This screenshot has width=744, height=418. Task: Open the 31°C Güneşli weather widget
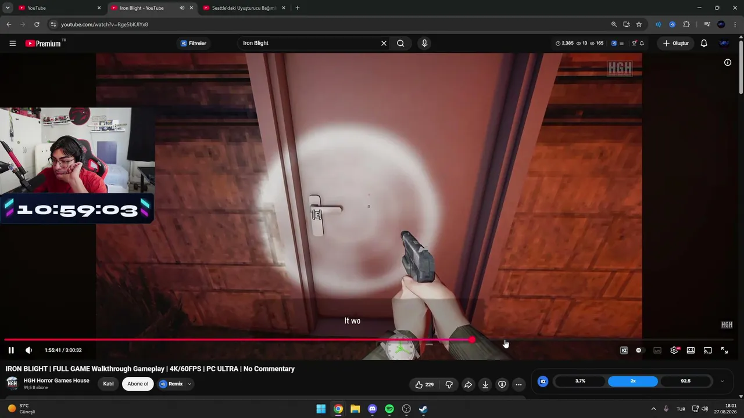pyautogui.click(x=21, y=409)
